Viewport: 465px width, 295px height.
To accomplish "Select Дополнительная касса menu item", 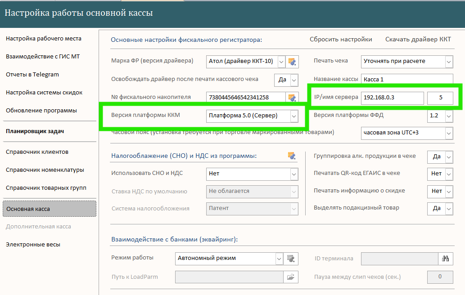I will coord(38,227).
